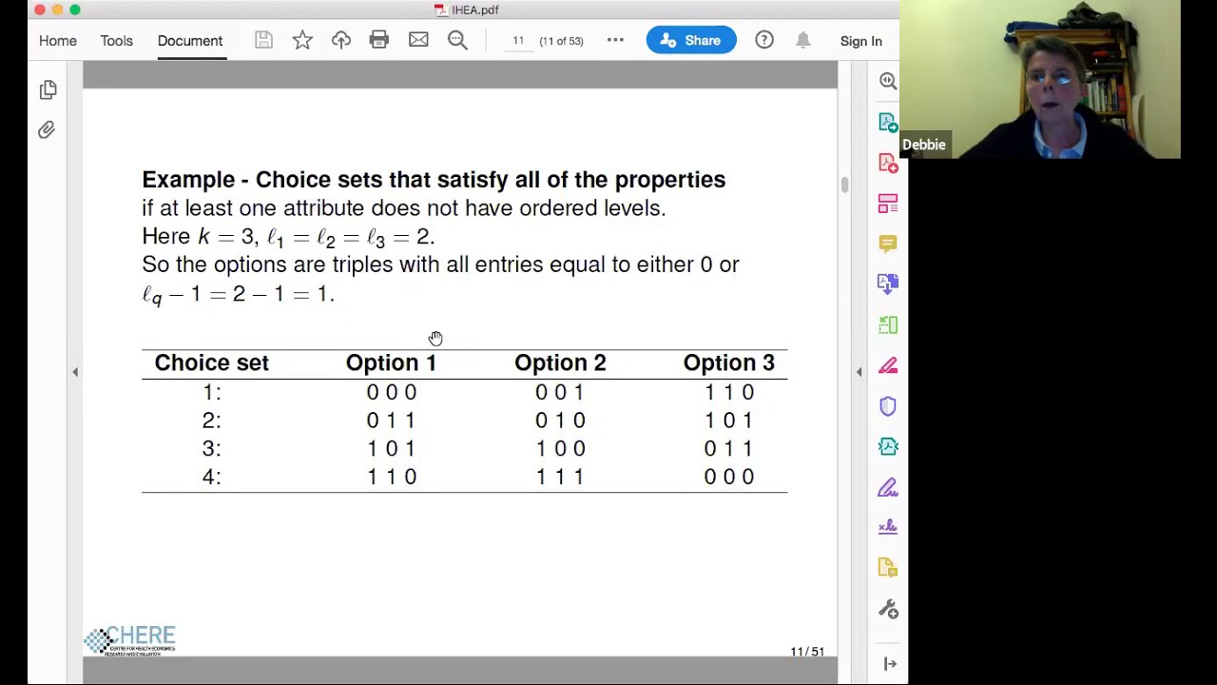
Task: Open attachments paperclip panel
Action: click(47, 129)
